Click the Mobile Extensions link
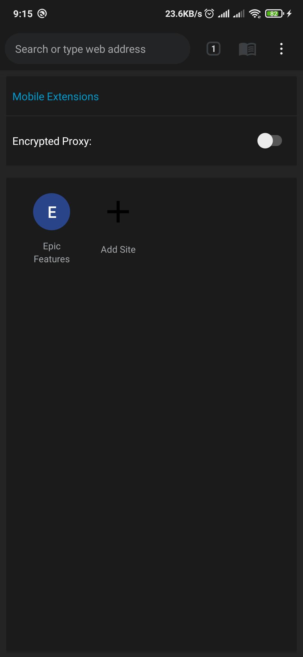303x657 pixels. (55, 96)
